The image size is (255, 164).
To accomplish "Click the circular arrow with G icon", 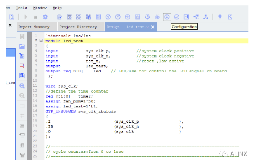I will tap(118, 17).
